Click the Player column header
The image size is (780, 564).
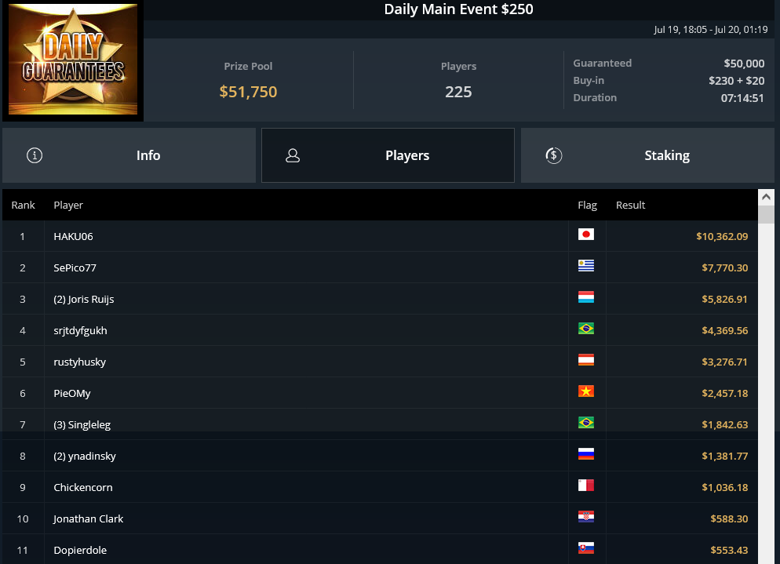68,205
